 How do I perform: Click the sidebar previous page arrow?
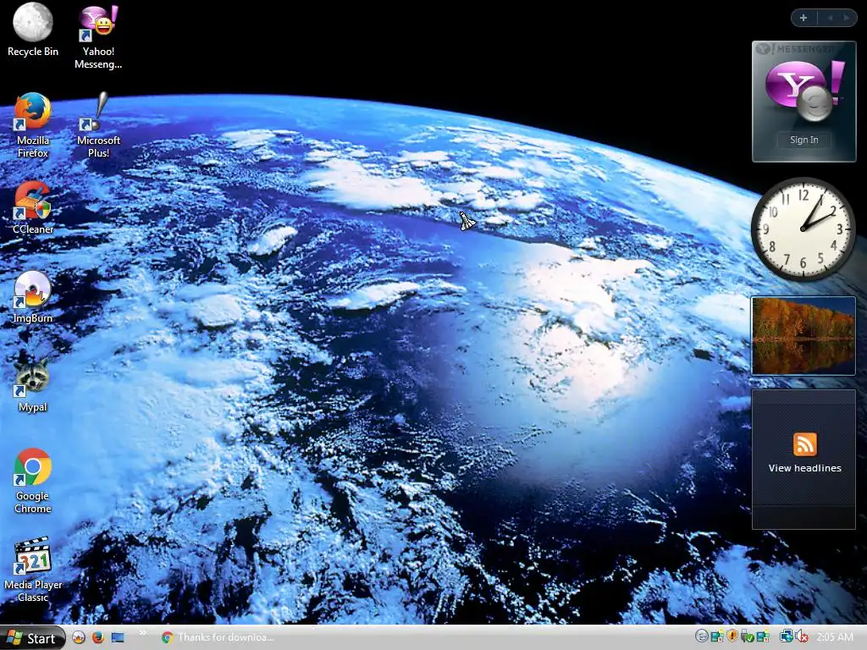[x=830, y=19]
